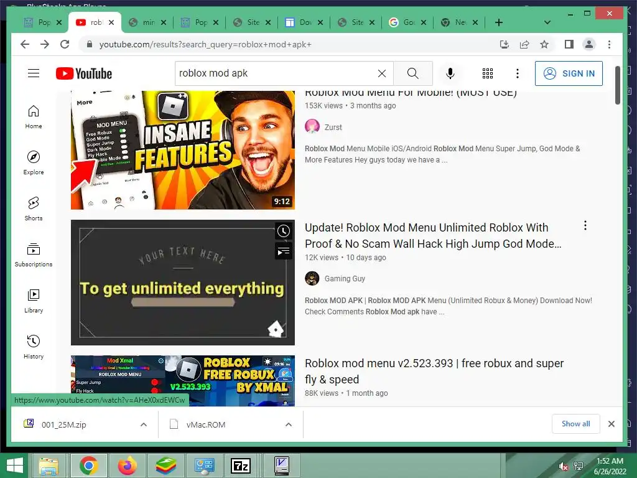The height and width of the screenshot is (478, 637).
Task: Submit search with magnifier button
Action: (x=413, y=73)
